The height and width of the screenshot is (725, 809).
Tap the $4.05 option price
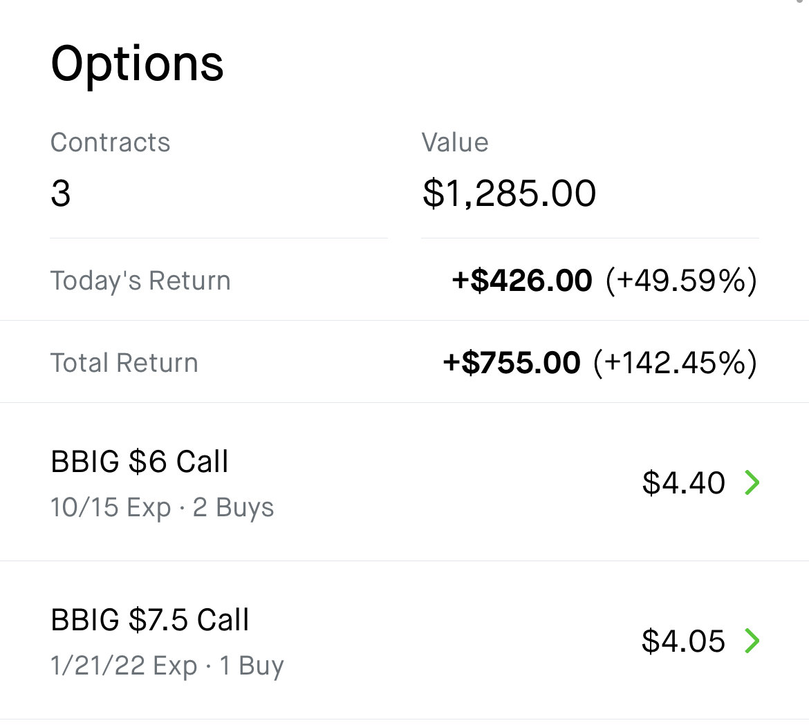point(684,641)
